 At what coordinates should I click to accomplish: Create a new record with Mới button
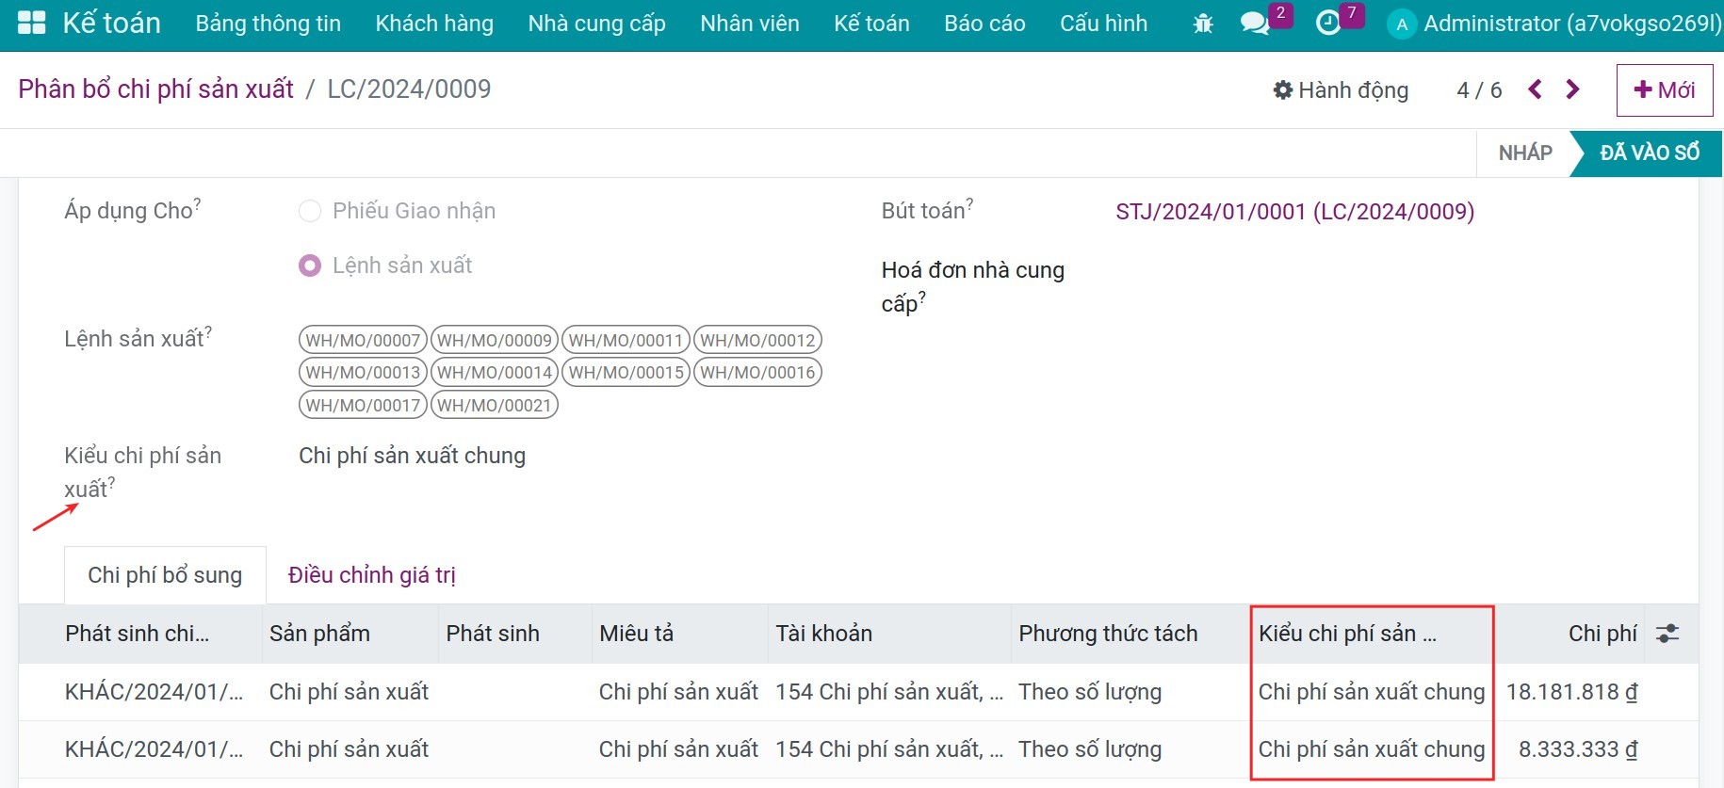click(1665, 90)
